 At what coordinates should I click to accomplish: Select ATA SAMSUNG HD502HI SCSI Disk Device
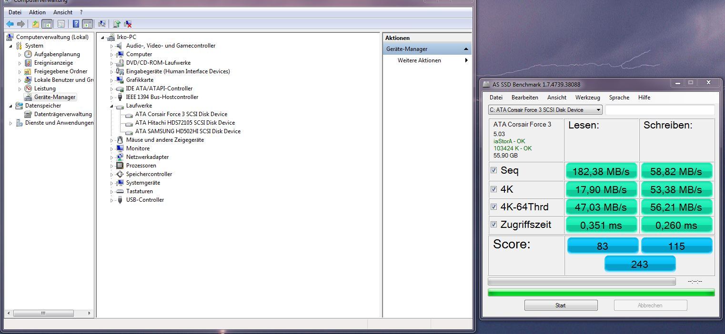coord(188,131)
